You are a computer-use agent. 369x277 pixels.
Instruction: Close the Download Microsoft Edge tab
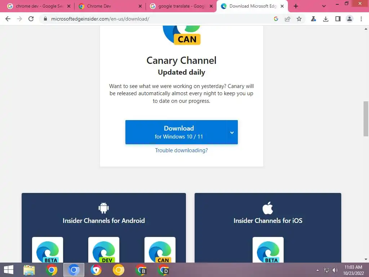pos(282,6)
